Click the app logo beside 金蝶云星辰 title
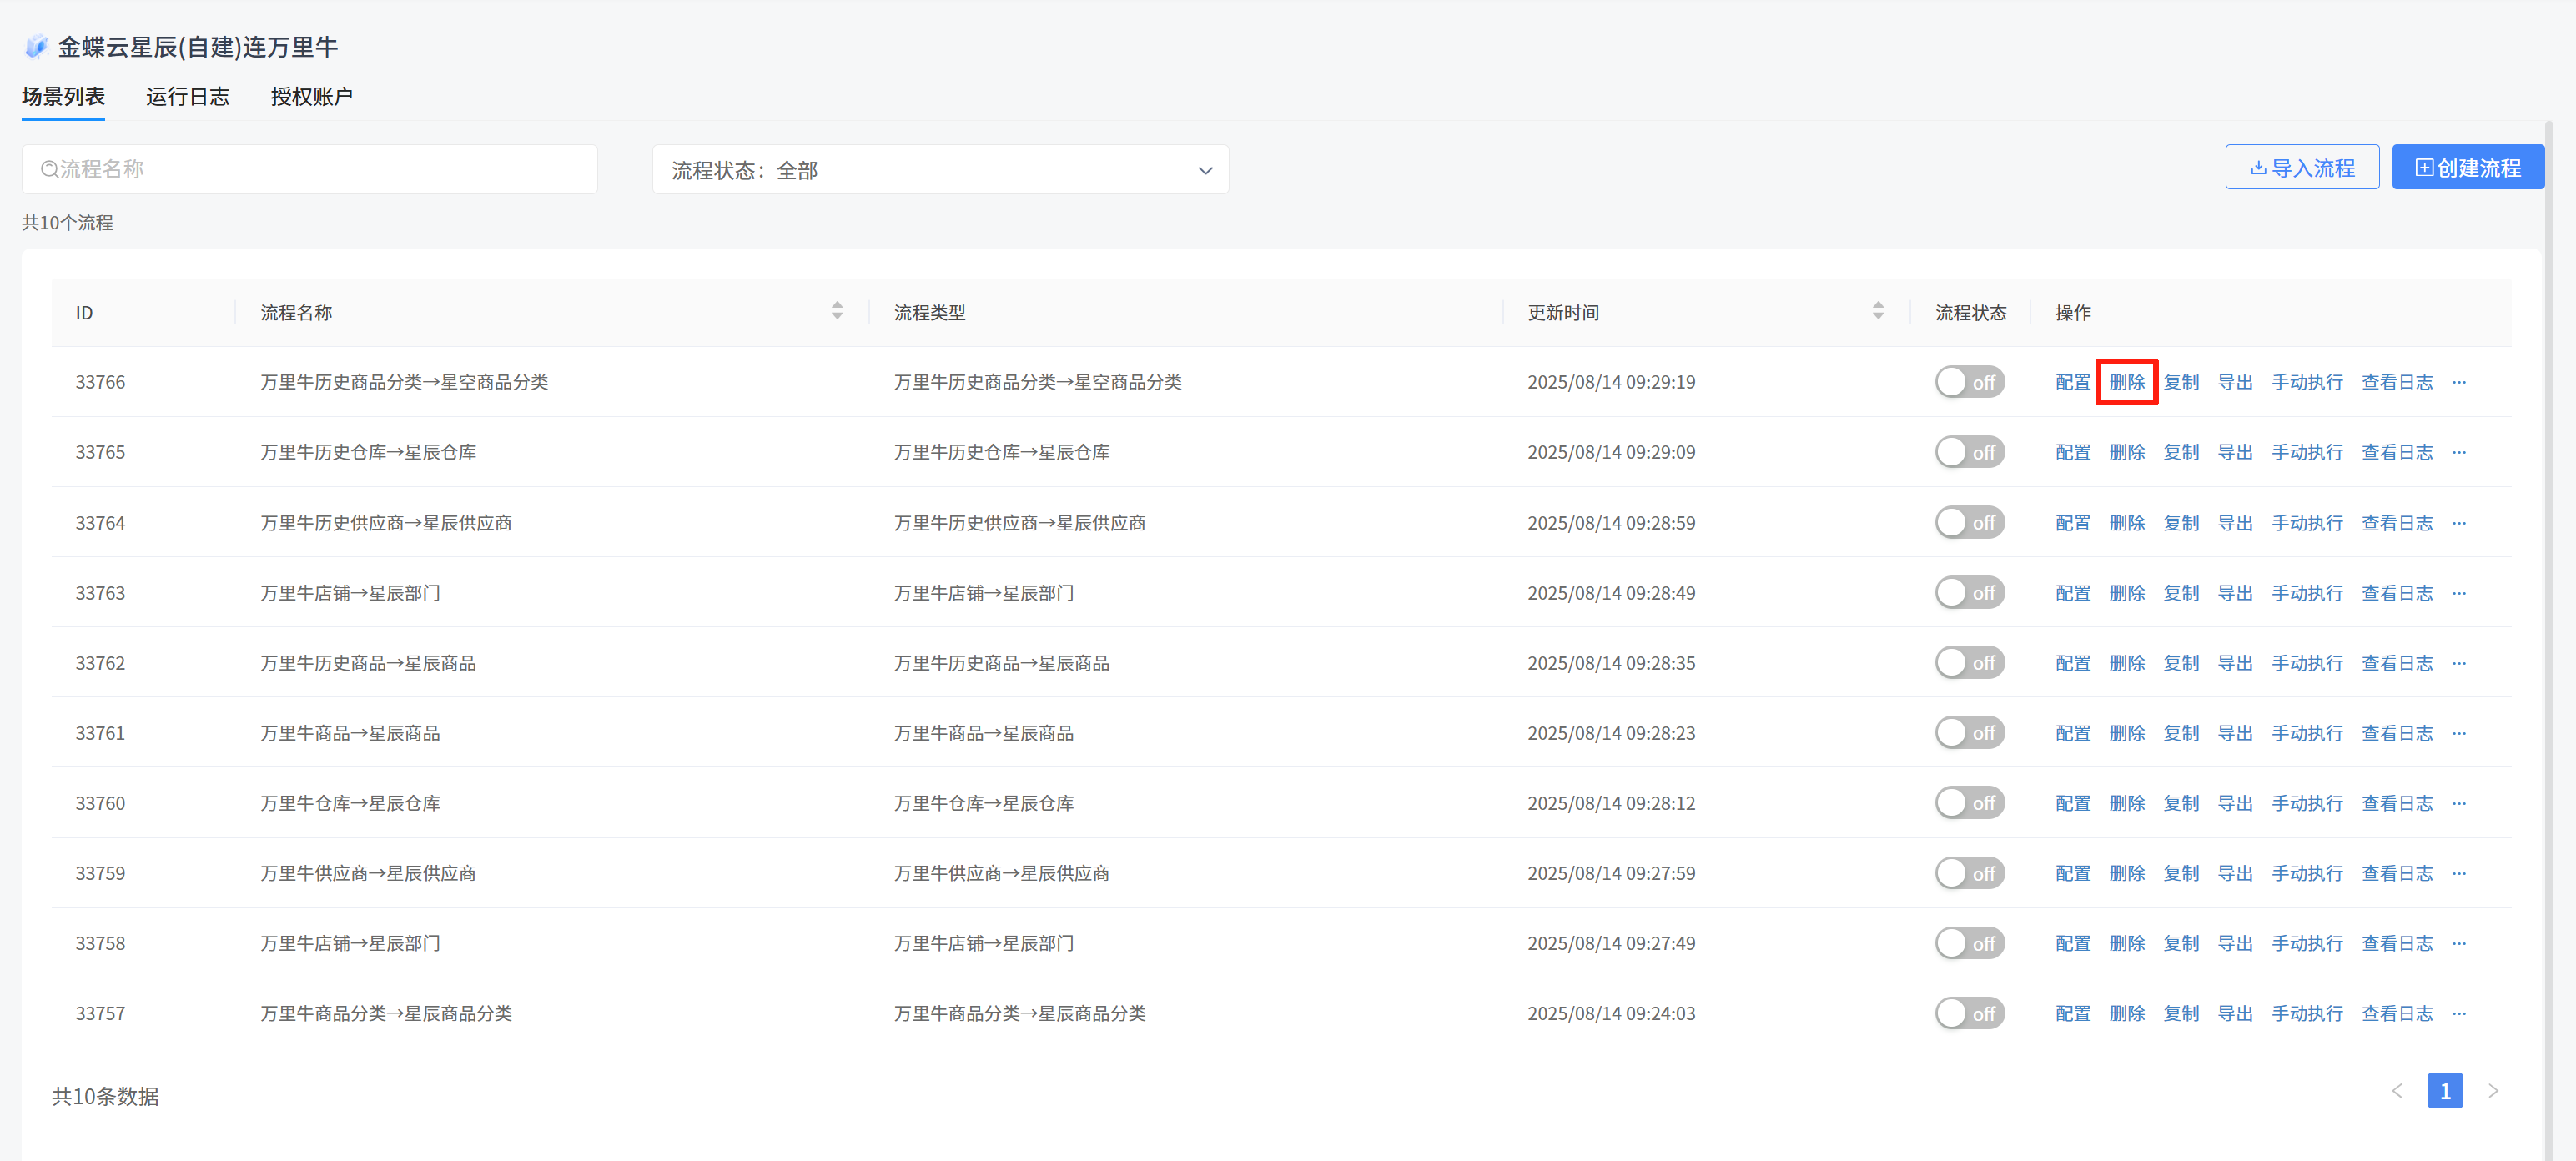Viewport: 2576px width, 1161px height. coord(36,46)
